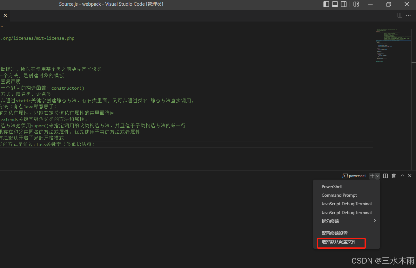The image size is (416, 268).
Task: Select Command Prompt from the terminal menu
Action: point(339,195)
